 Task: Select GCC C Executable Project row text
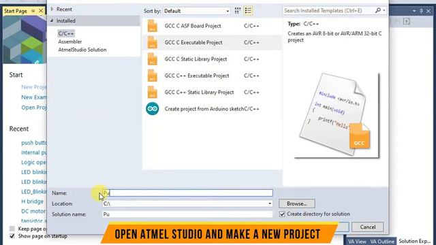(193, 42)
